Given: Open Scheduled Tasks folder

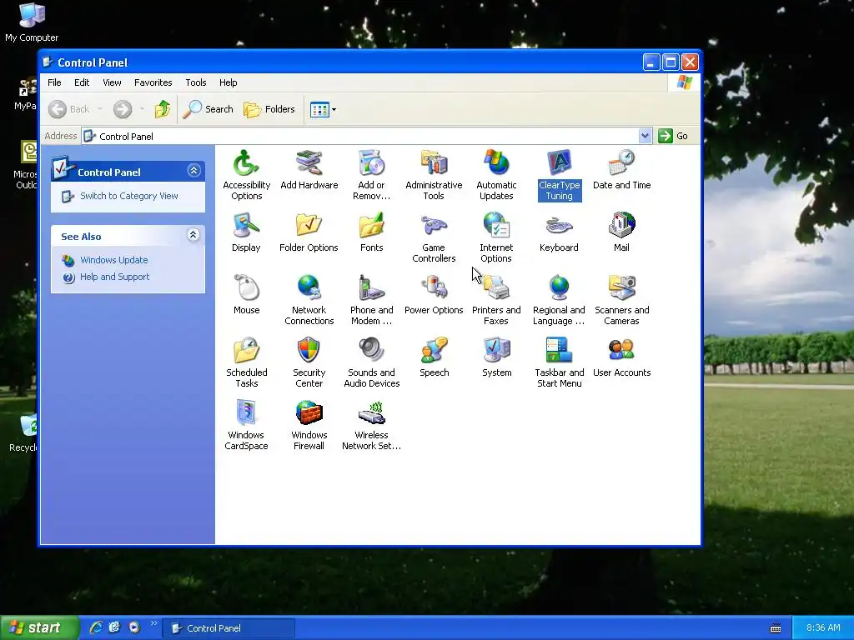Looking at the screenshot, I should [x=246, y=362].
